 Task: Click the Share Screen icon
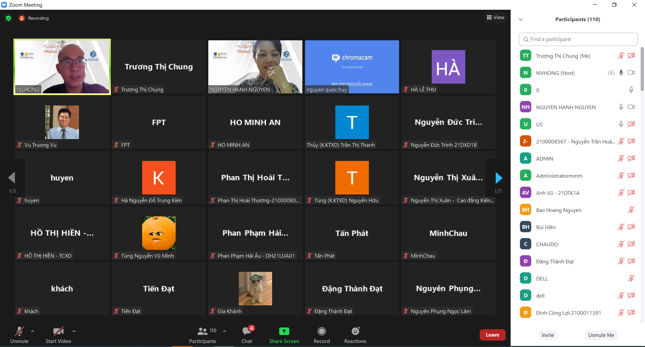[284, 332]
